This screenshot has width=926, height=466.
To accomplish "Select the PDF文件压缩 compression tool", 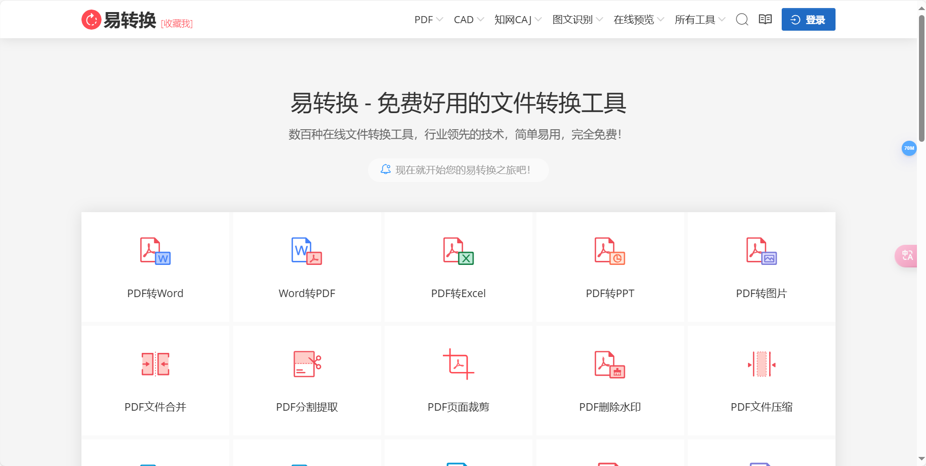I will (761, 381).
